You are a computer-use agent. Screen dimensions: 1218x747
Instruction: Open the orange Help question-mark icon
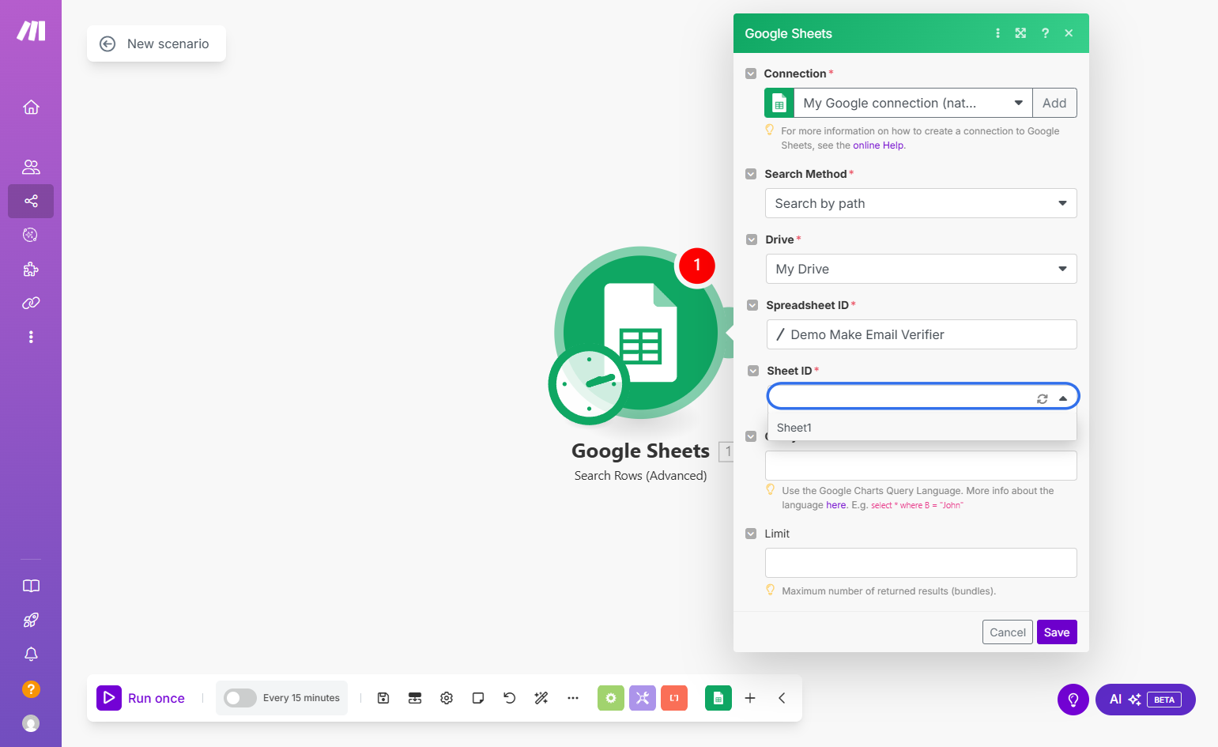pyautogui.click(x=31, y=689)
